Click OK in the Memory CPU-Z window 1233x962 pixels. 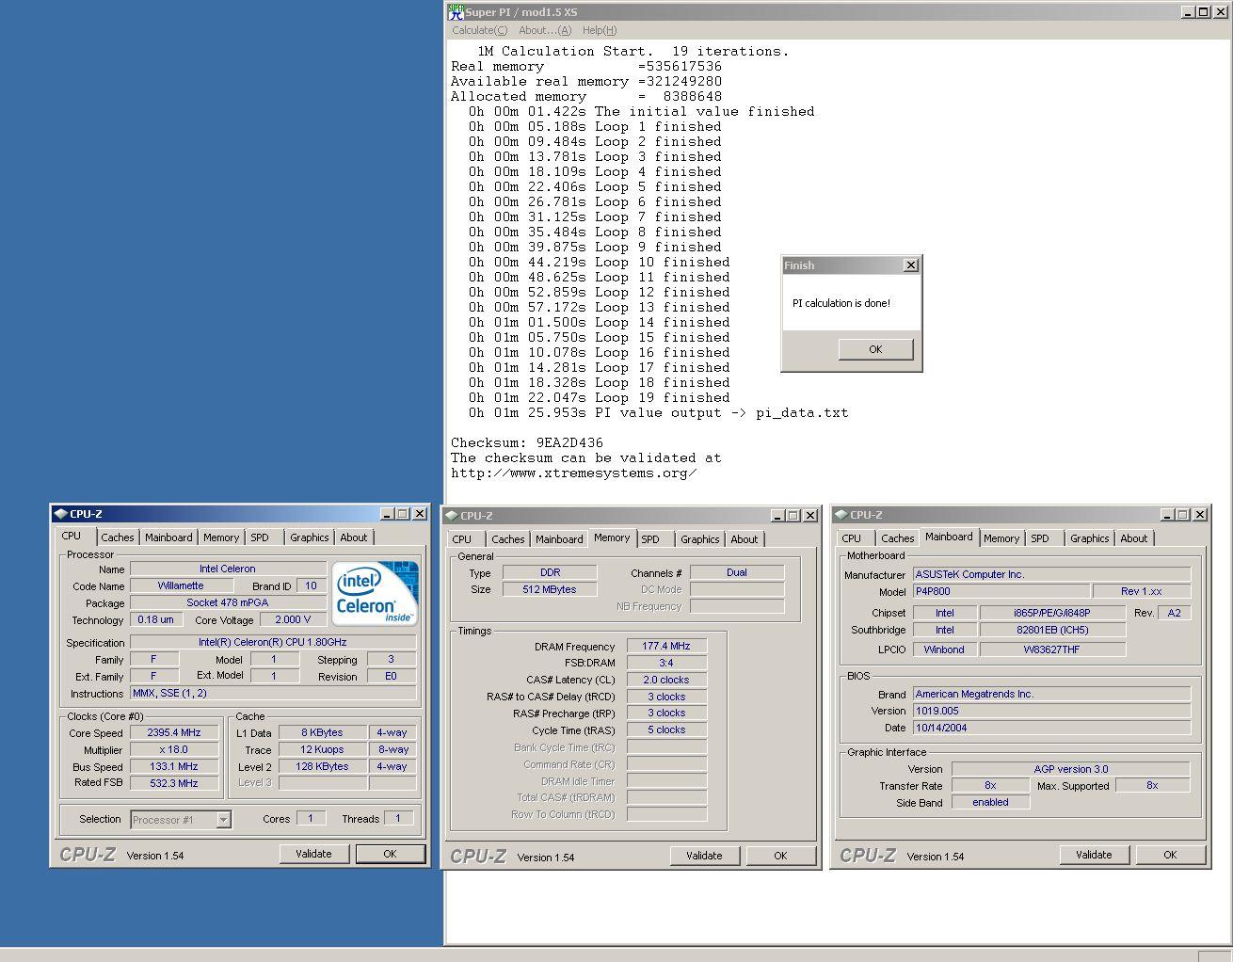pyautogui.click(x=780, y=856)
